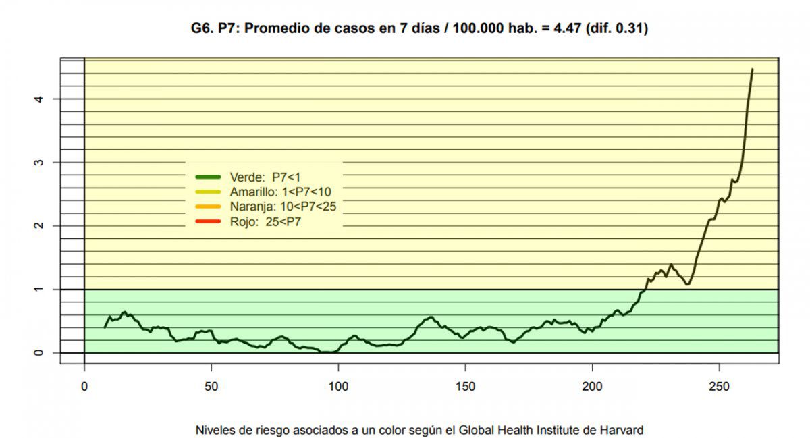Click the red Rojo legend line
Screen dimensions: 810x438
[208, 221]
